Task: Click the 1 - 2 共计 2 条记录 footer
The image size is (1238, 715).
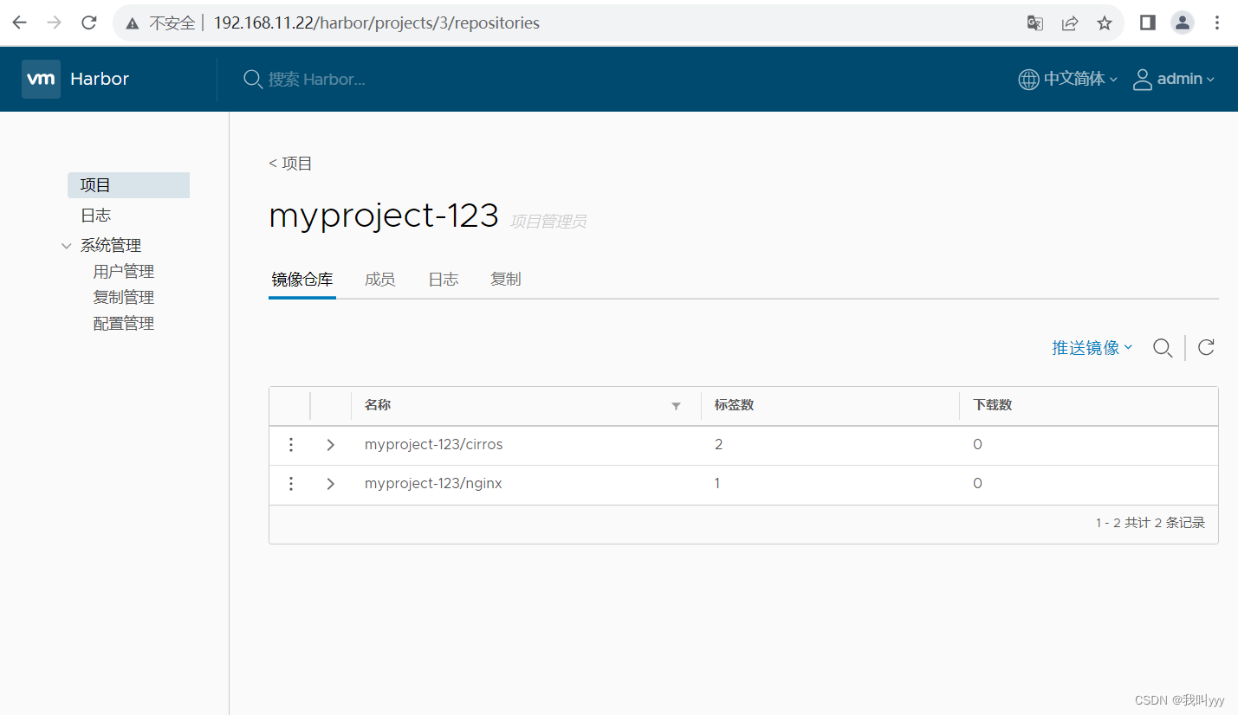Action: click(1150, 523)
